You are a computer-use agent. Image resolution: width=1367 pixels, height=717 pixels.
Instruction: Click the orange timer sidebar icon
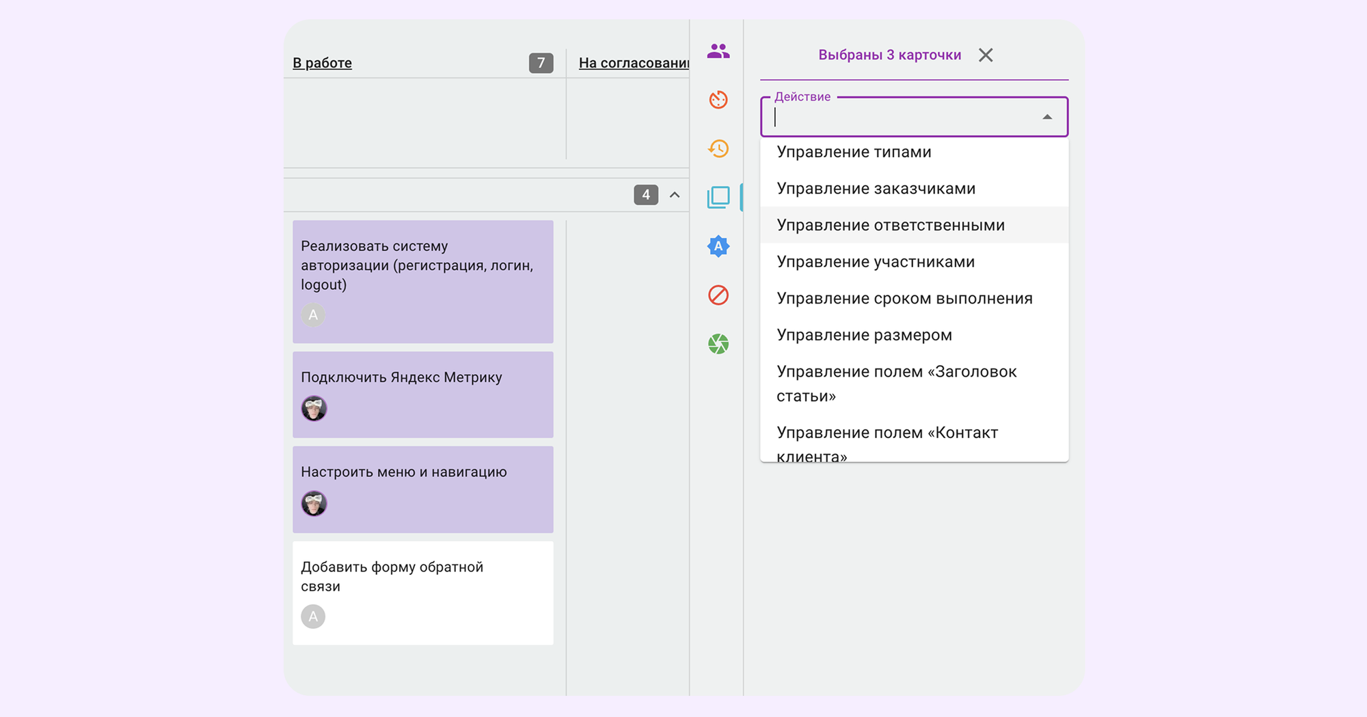pyautogui.click(x=718, y=100)
